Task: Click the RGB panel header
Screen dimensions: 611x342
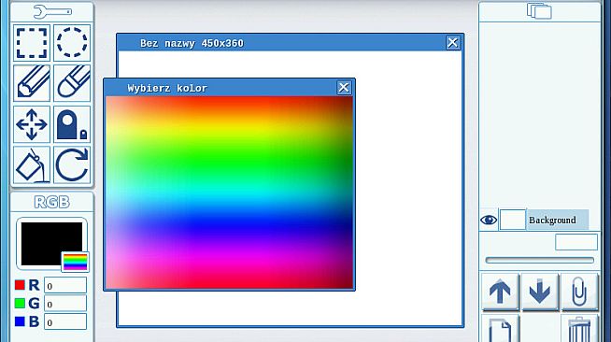Action: (x=52, y=202)
